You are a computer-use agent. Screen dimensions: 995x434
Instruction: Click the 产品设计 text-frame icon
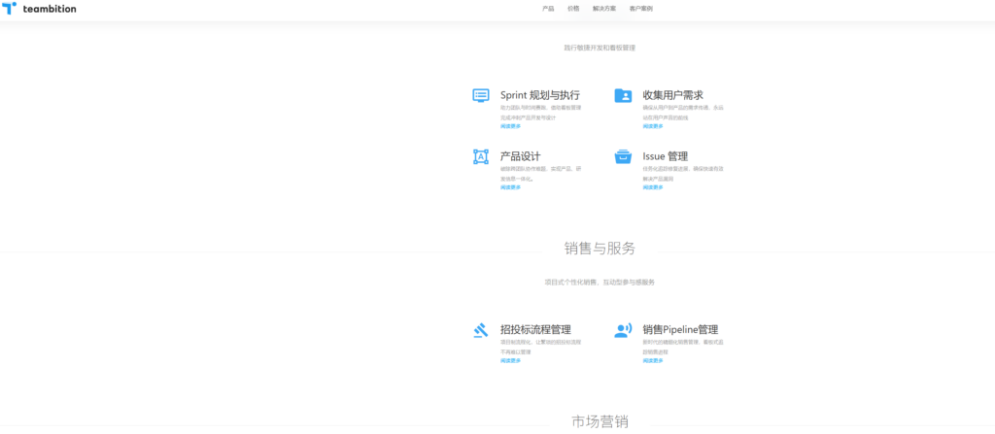click(x=480, y=156)
